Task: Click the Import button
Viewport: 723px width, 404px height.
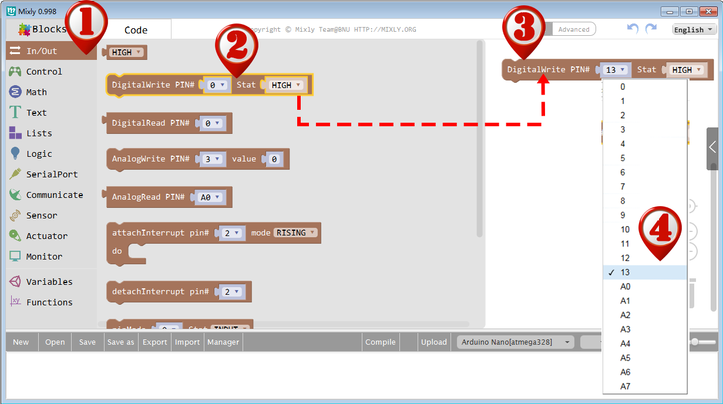Action: [x=187, y=342]
